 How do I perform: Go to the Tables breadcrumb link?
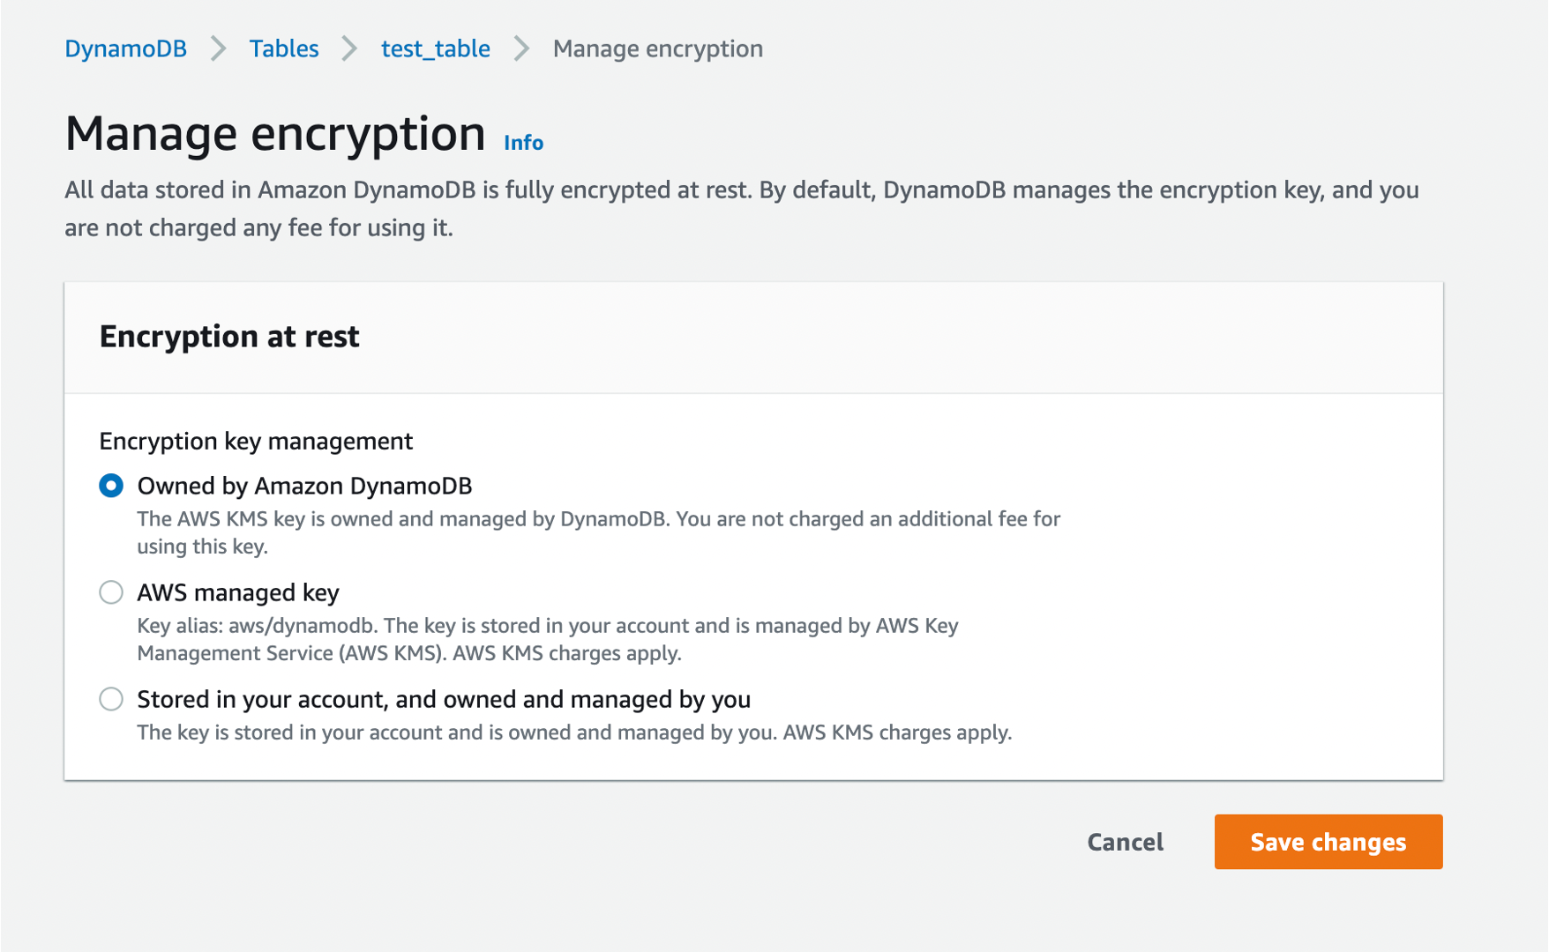click(284, 48)
